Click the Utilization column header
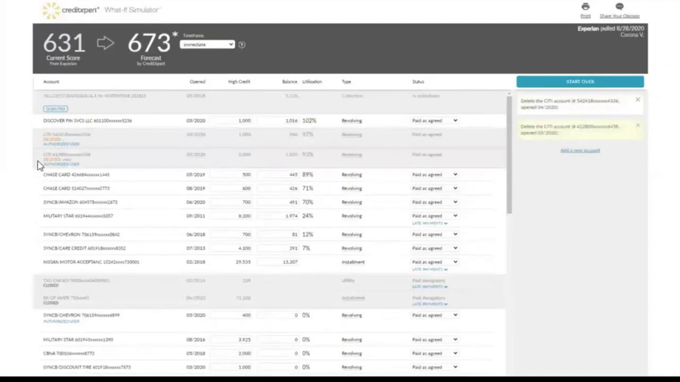680x382 pixels. pyautogui.click(x=312, y=82)
